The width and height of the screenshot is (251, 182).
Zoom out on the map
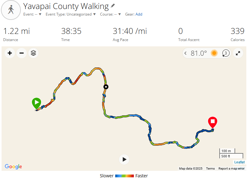[21, 53]
